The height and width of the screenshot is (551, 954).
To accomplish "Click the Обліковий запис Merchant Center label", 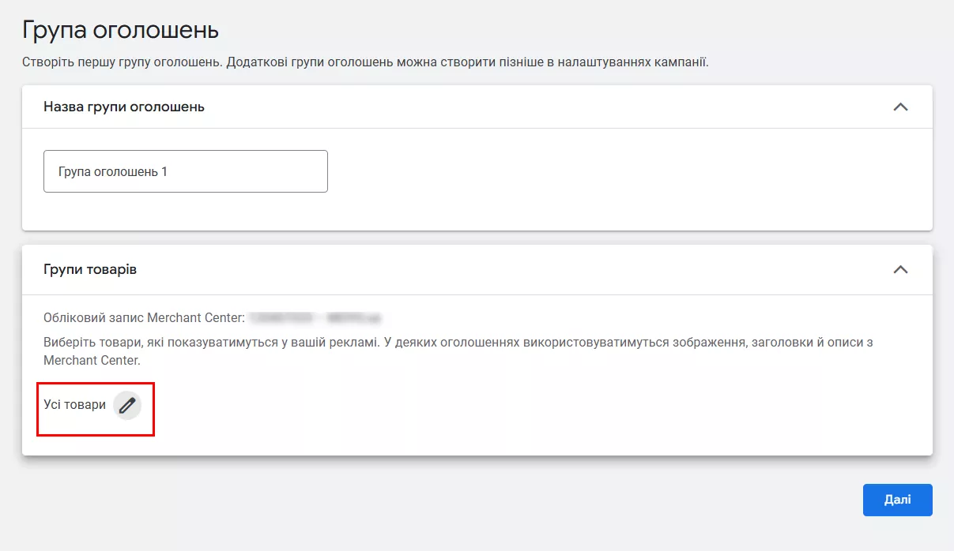I will (144, 318).
